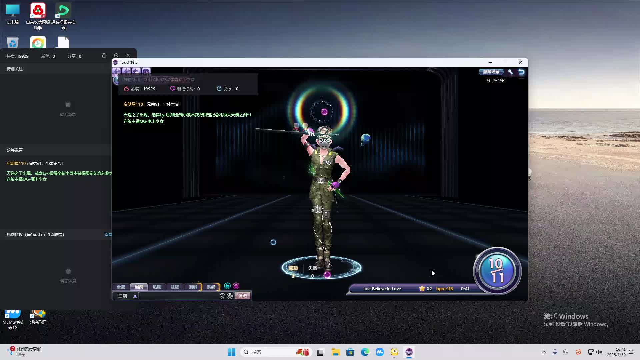Click the wrench settings icon in game
This screenshot has height=360, width=640.
click(x=510, y=72)
